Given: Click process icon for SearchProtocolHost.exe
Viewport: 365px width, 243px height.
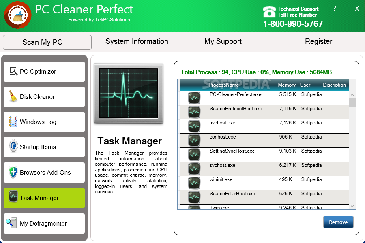Looking at the screenshot, I should tap(194, 112).
